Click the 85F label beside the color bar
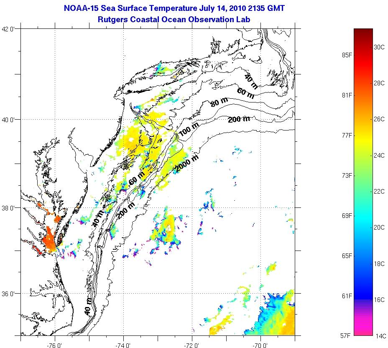 [347, 55]
